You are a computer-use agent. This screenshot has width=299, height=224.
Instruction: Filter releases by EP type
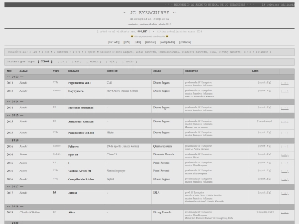pos(77,62)
